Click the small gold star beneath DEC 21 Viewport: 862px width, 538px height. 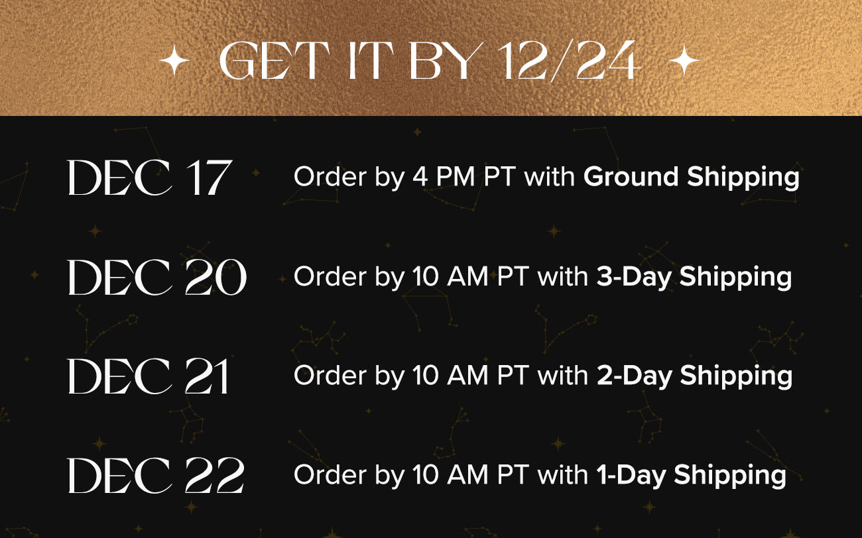[100, 443]
